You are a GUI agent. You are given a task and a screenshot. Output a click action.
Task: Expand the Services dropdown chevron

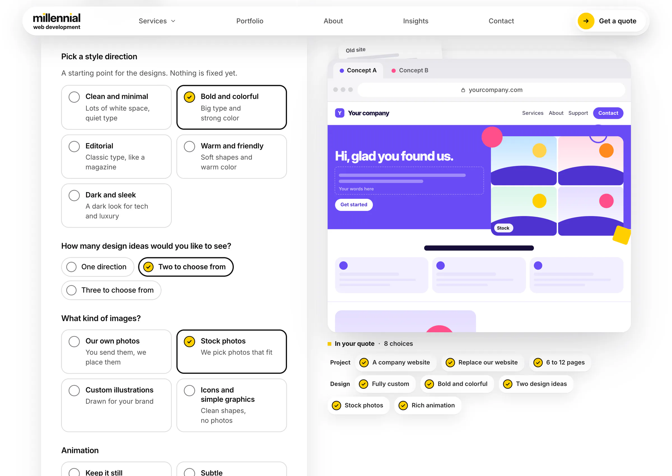[173, 21]
